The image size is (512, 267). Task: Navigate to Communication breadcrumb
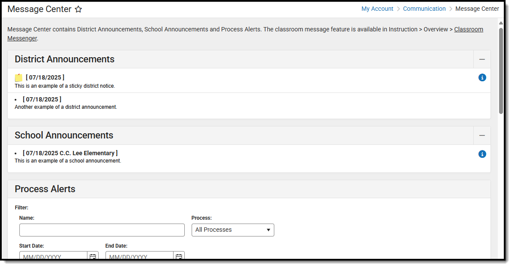(x=424, y=9)
